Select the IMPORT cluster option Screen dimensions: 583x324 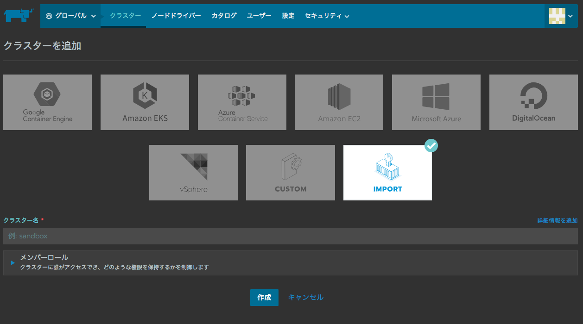pyautogui.click(x=387, y=173)
